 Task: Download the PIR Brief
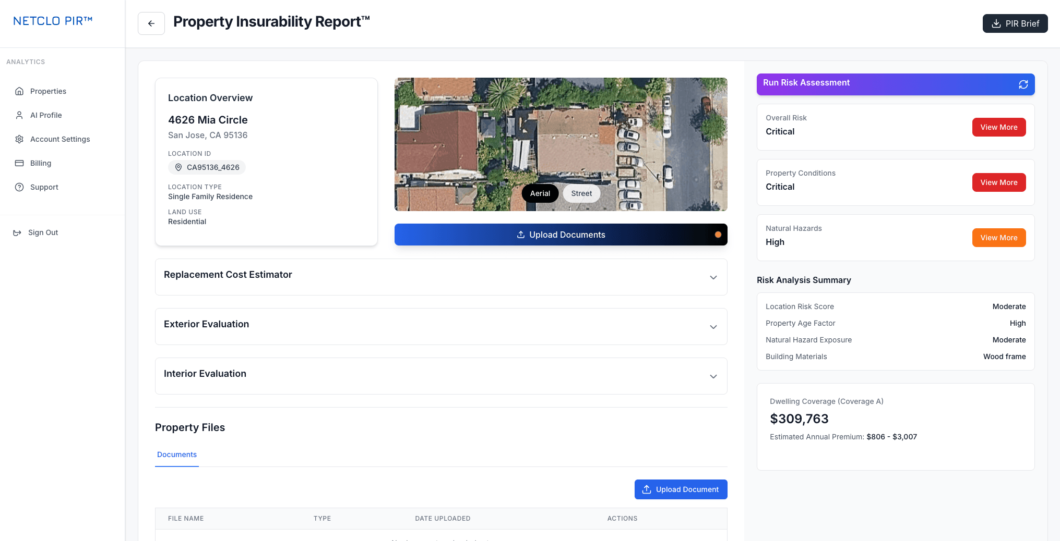coord(1014,23)
